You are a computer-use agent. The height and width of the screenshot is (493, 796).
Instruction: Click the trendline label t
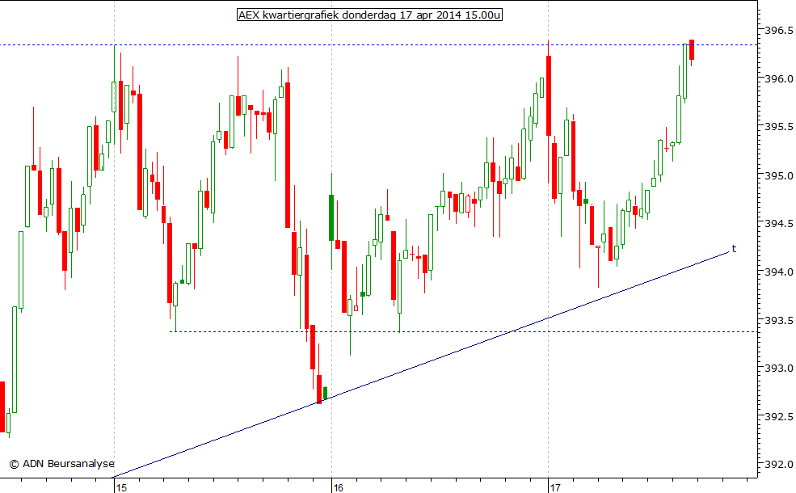pyautogui.click(x=734, y=249)
